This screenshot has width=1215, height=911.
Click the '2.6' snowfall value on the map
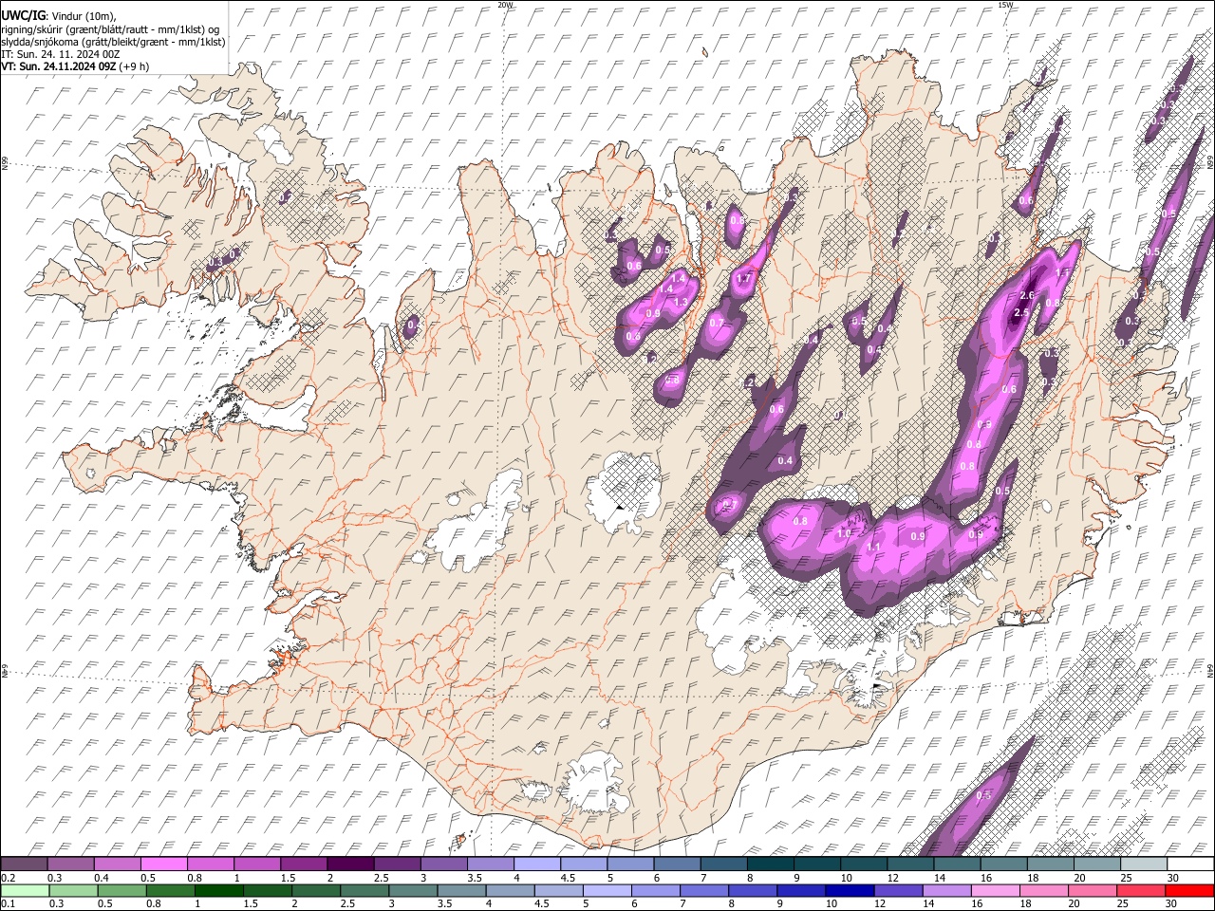[1026, 296]
